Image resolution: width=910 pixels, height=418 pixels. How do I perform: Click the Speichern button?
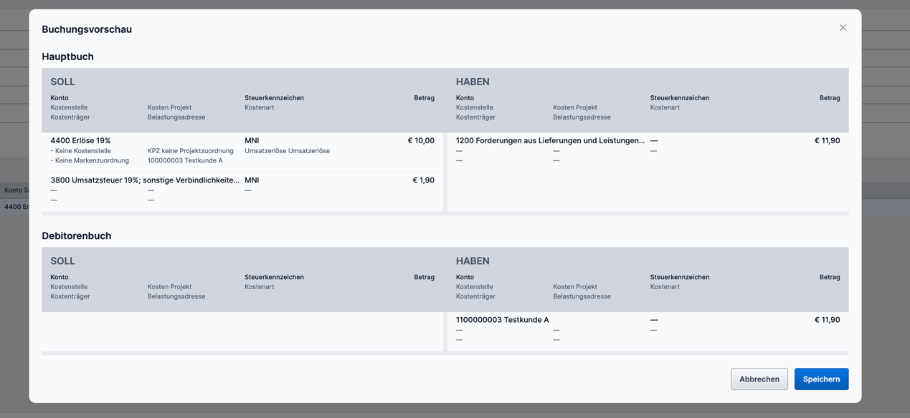tap(821, 379)
